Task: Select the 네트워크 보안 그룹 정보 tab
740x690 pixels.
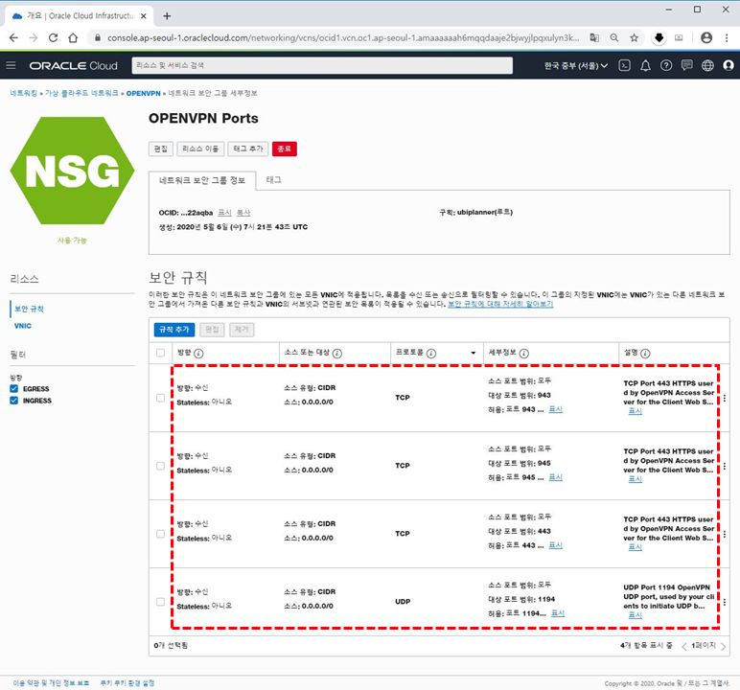Action: pyautogui.click(x=202, y=180)
